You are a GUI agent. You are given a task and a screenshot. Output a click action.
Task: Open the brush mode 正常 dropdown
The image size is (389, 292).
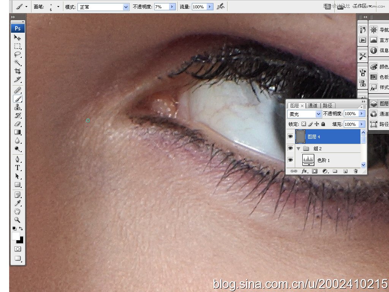126,7
